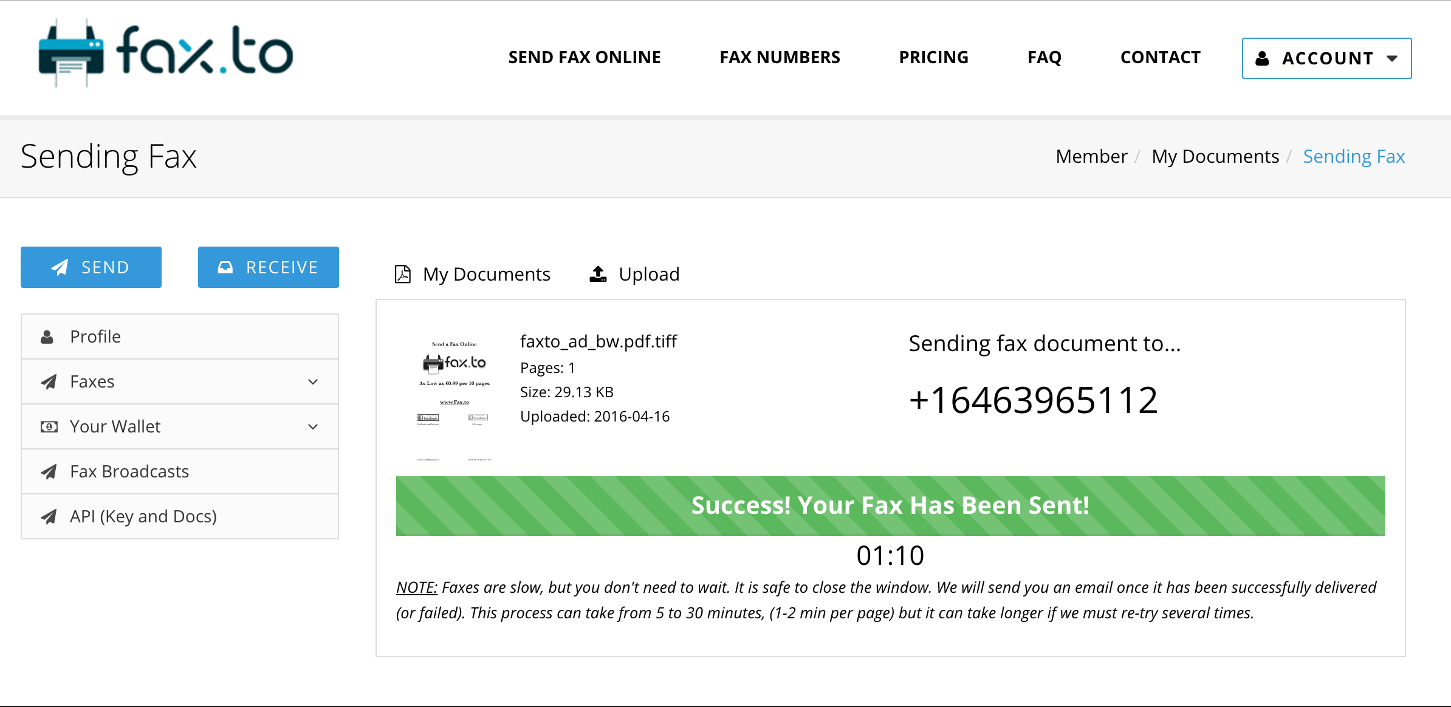Click the My Documents breadcrumb link
The height and width of the screenshot is (707, 1451).
(x=1215, y=157)
